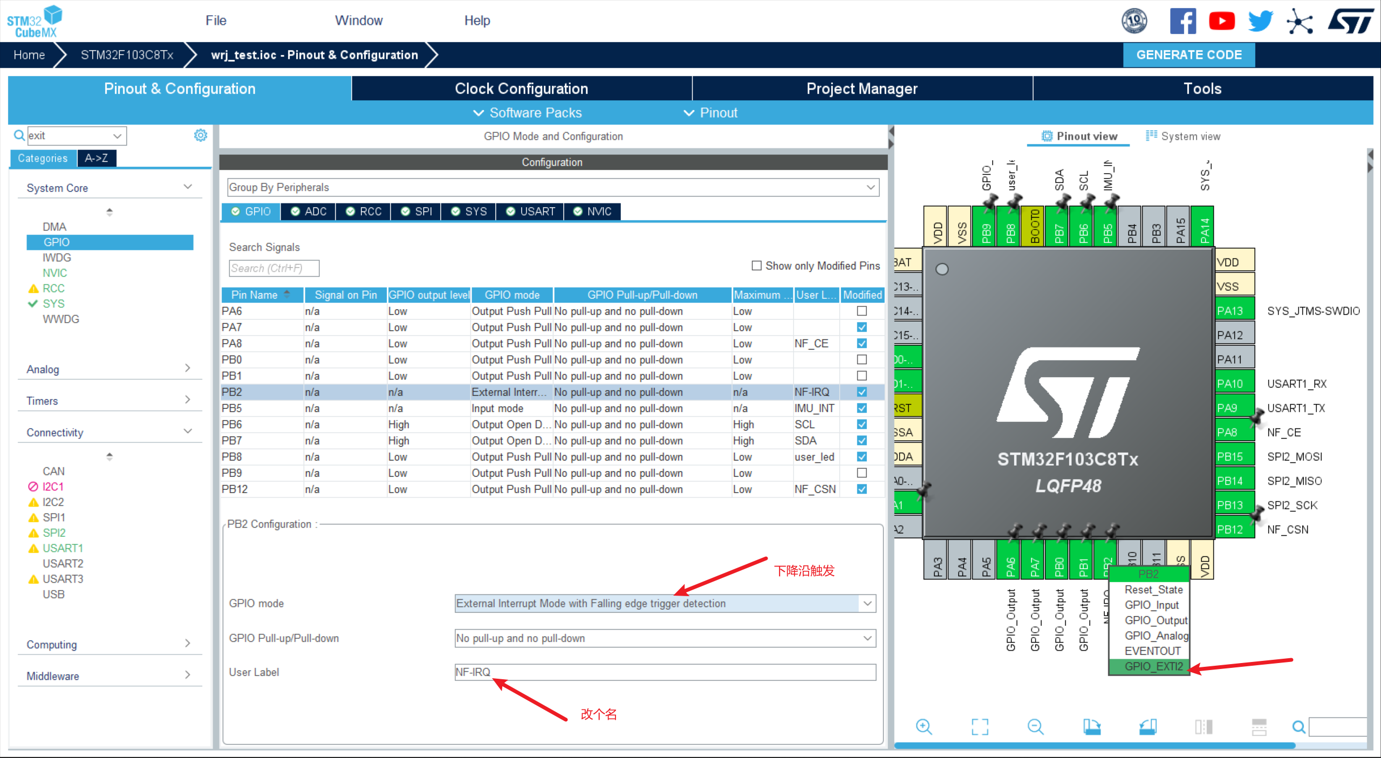The image size is (1381, 758).
Task: Zoom out of the pinout view
Action: [x=1035, y=727]
